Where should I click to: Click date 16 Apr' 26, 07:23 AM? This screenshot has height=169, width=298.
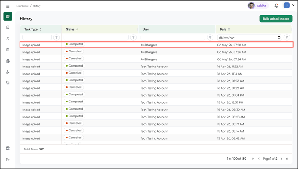(x=231, y=88)
